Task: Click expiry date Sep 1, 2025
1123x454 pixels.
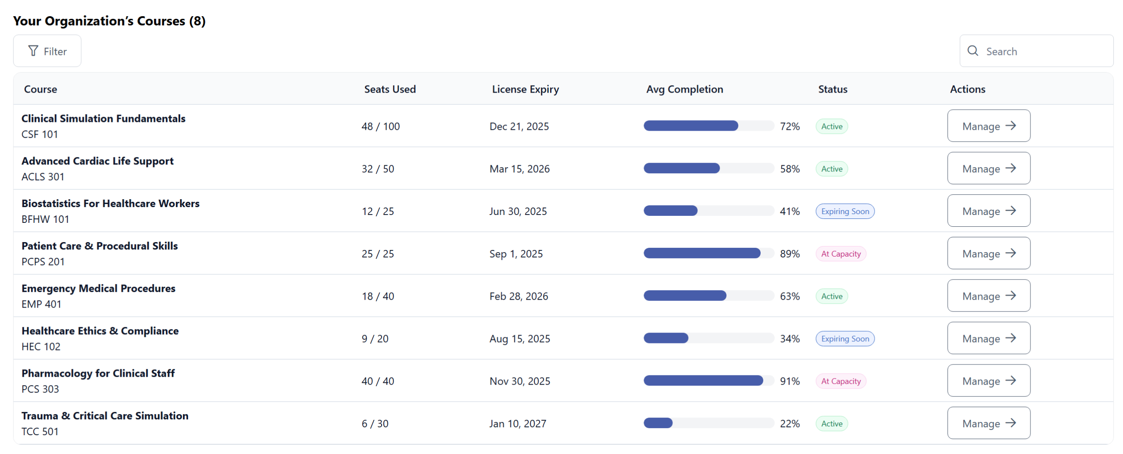Action: tap(516, 254)
